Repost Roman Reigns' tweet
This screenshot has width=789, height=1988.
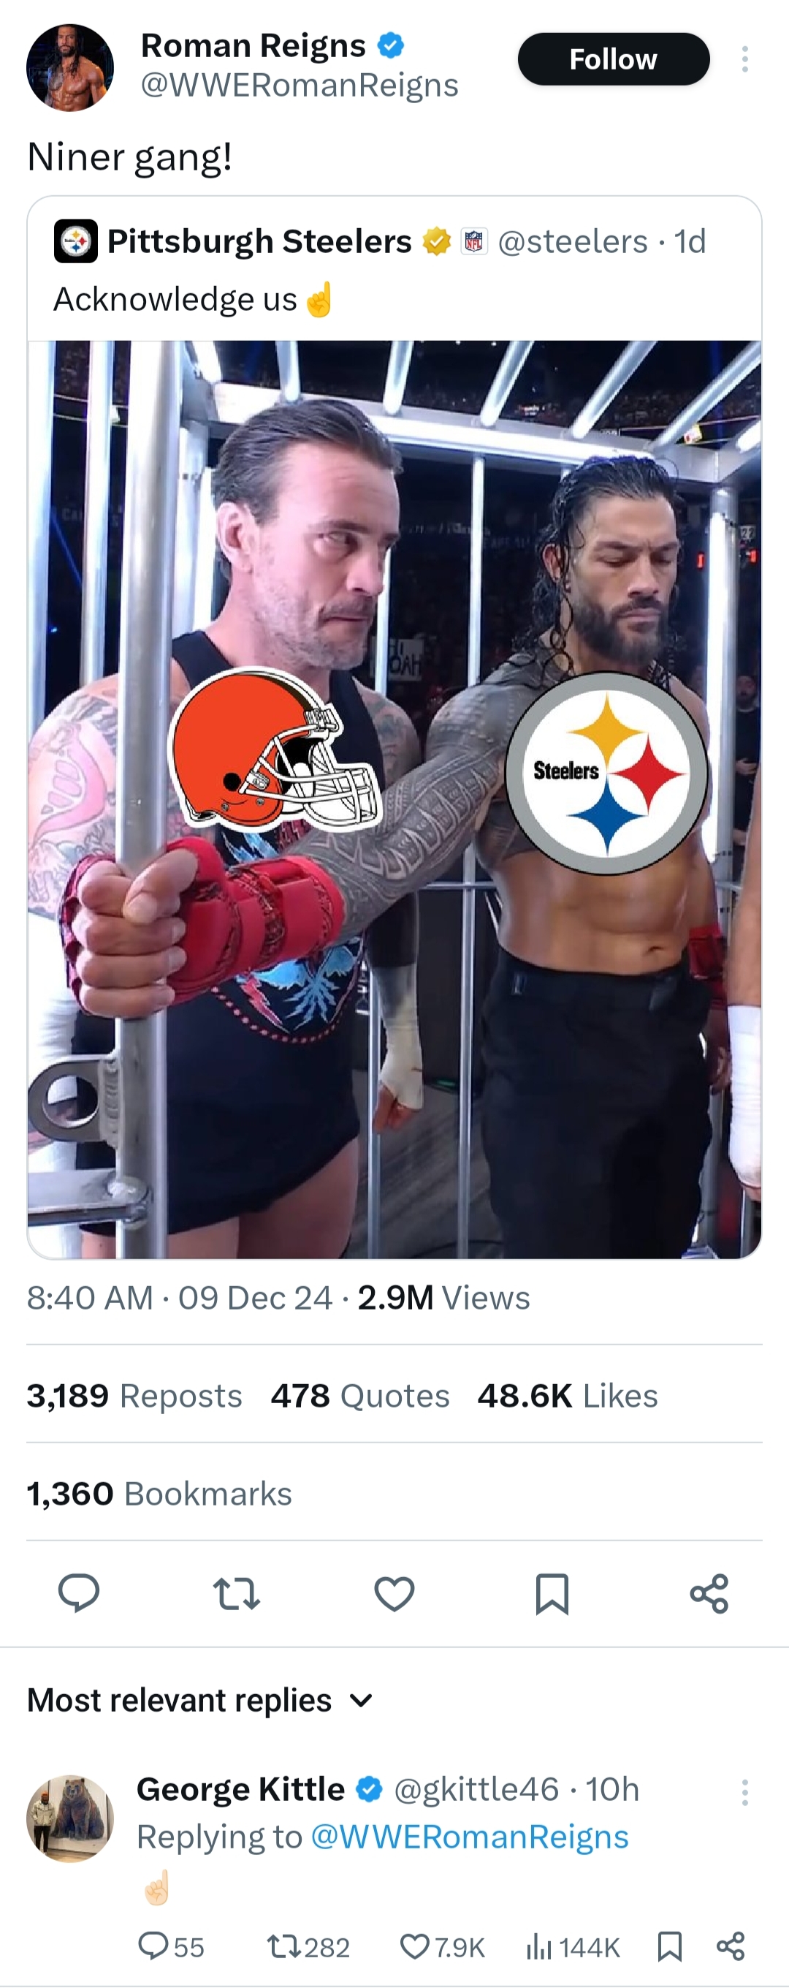tap(236, 1594)
